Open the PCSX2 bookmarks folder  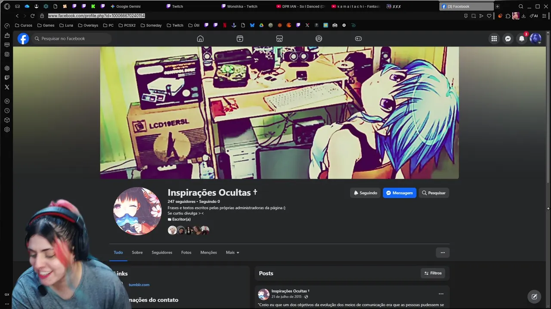pos(127,25)
